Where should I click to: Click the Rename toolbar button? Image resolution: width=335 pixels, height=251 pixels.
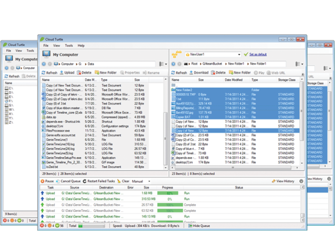[151, 73]
